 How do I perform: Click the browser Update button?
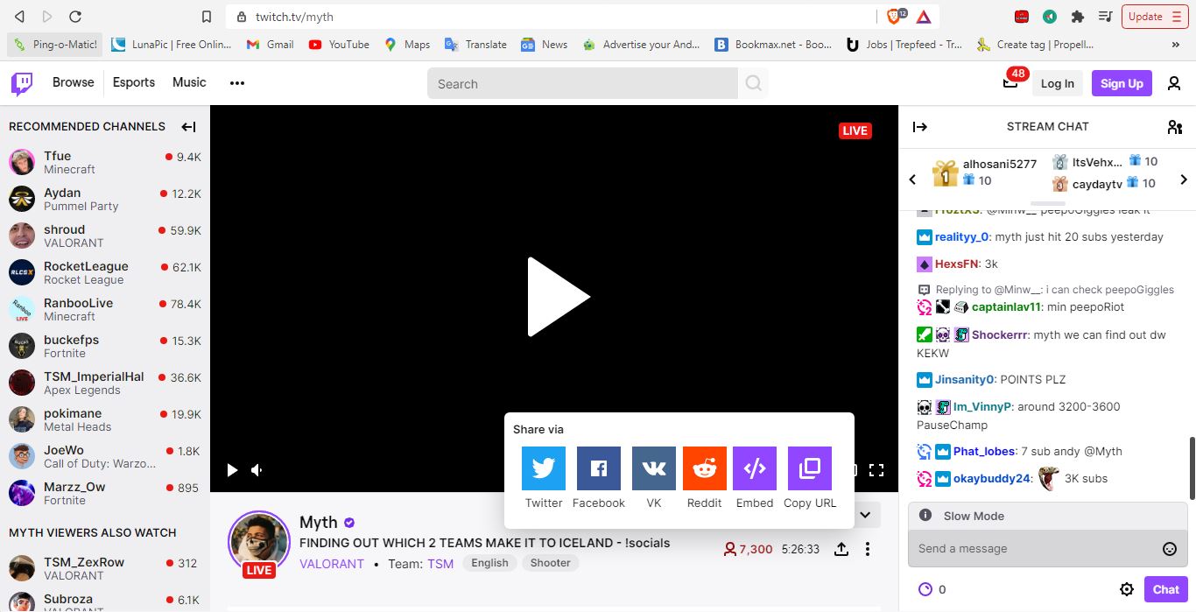pyautogui.click(x=1155, y=16)
